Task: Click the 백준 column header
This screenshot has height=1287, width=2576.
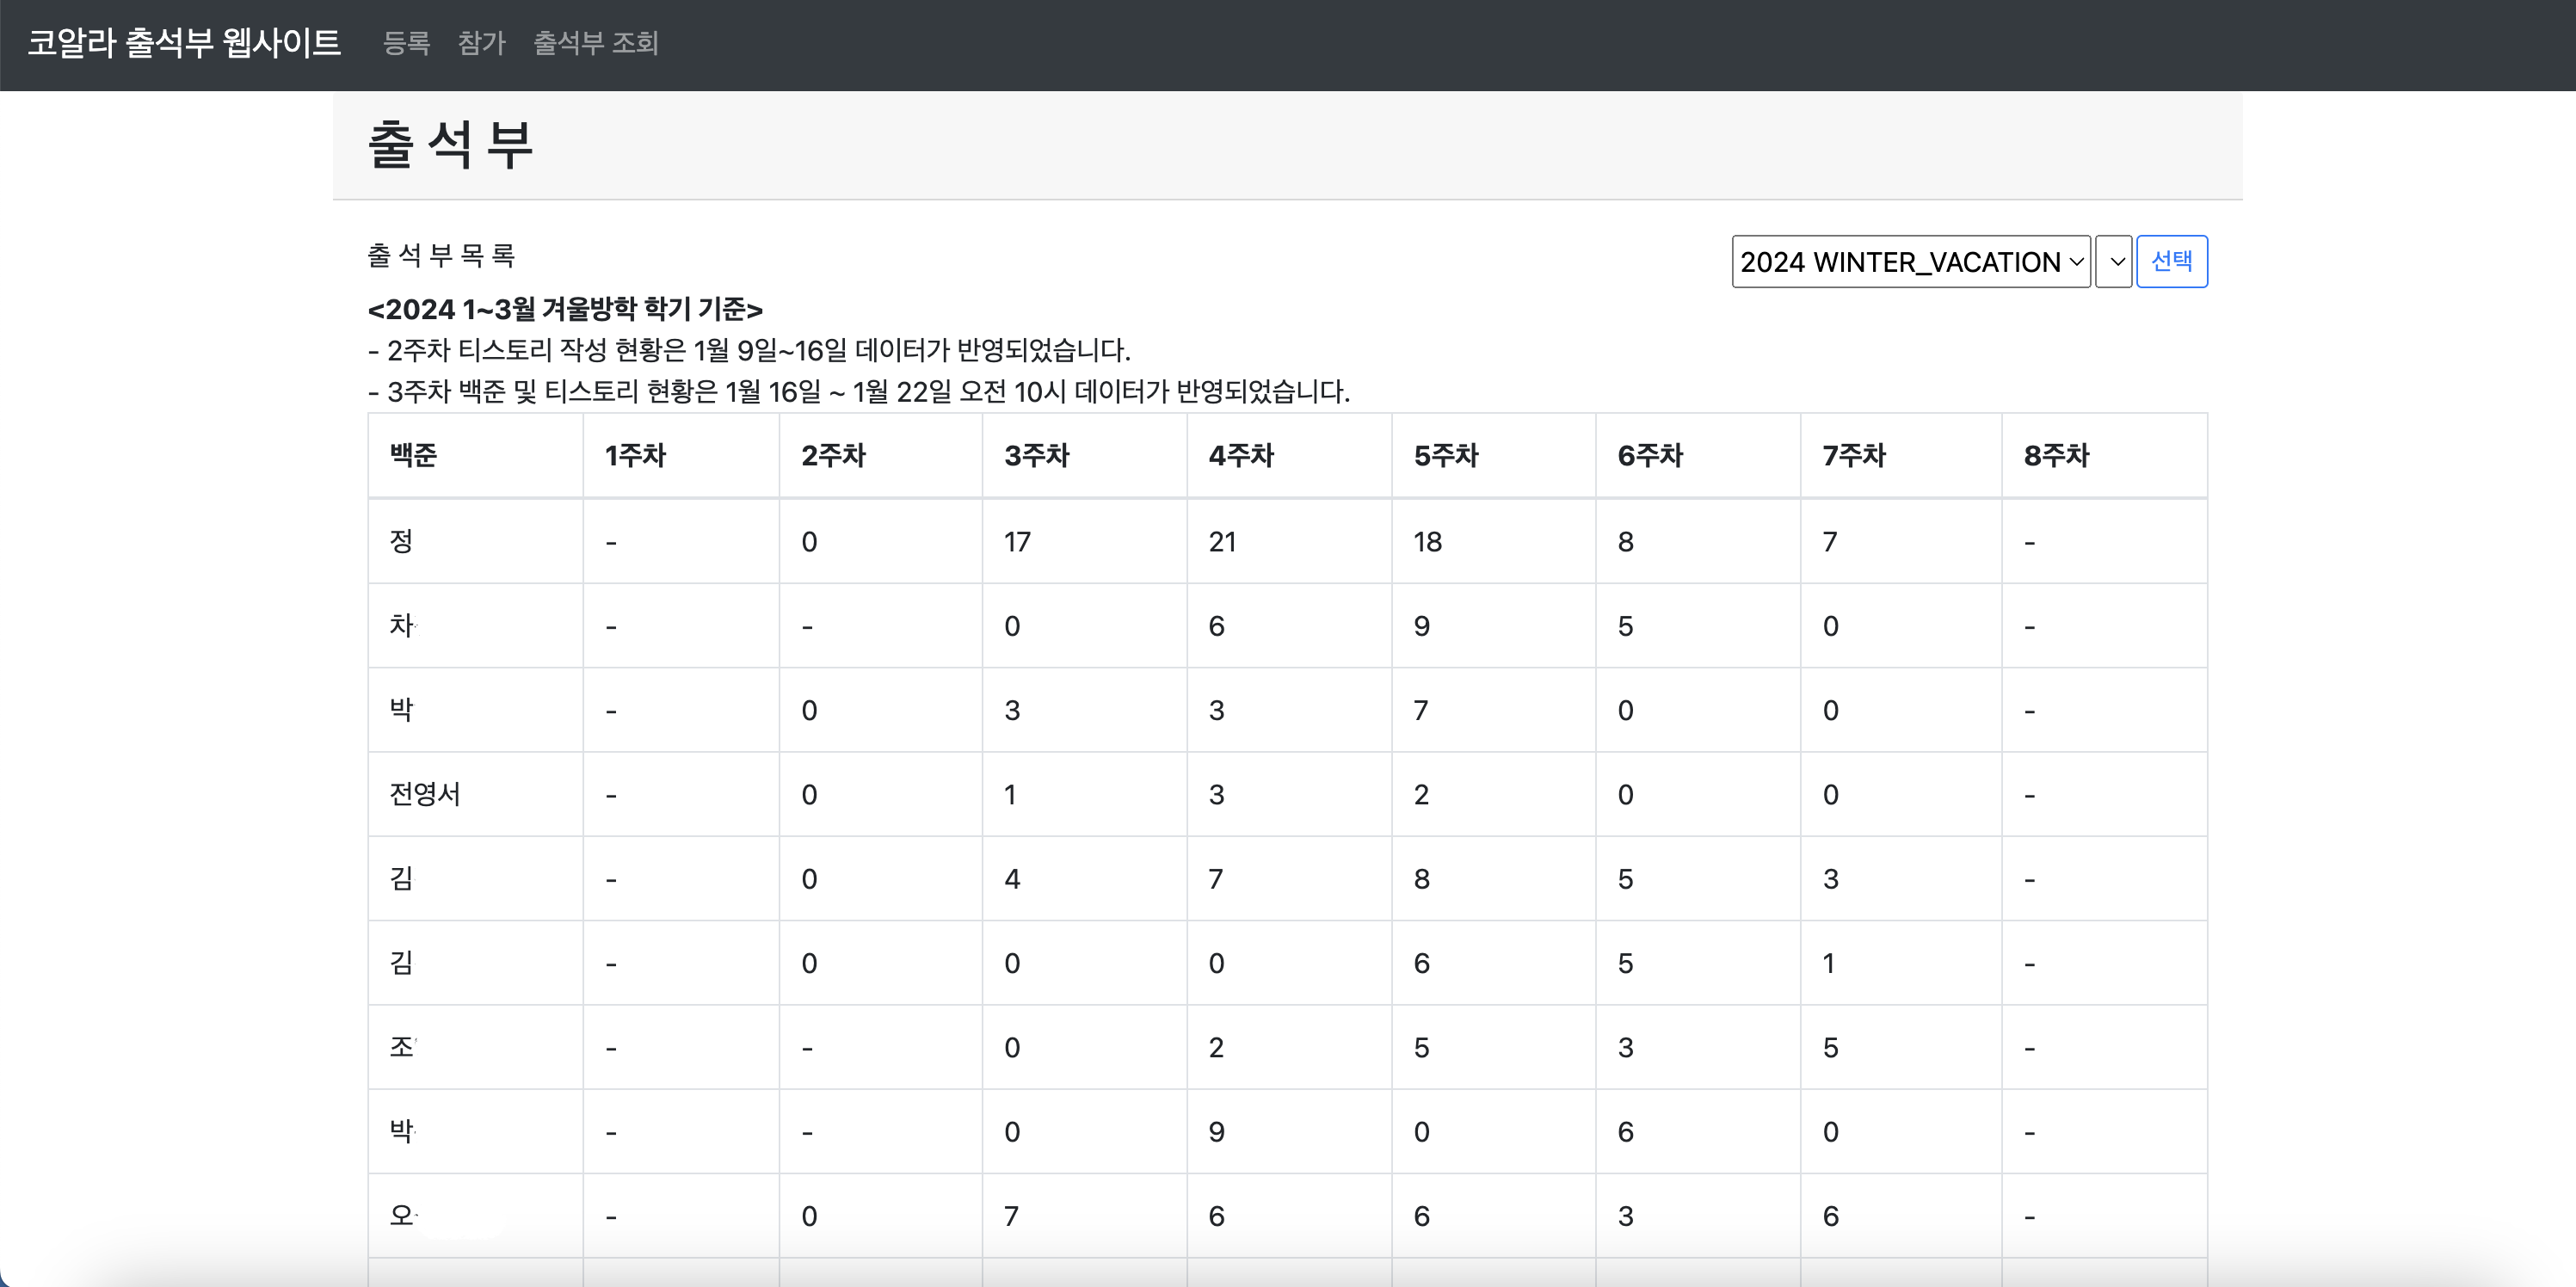Action: pos(414,456)
